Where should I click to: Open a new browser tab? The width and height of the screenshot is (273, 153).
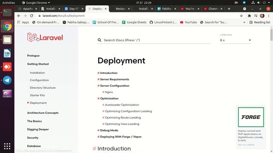coord(229,8)
